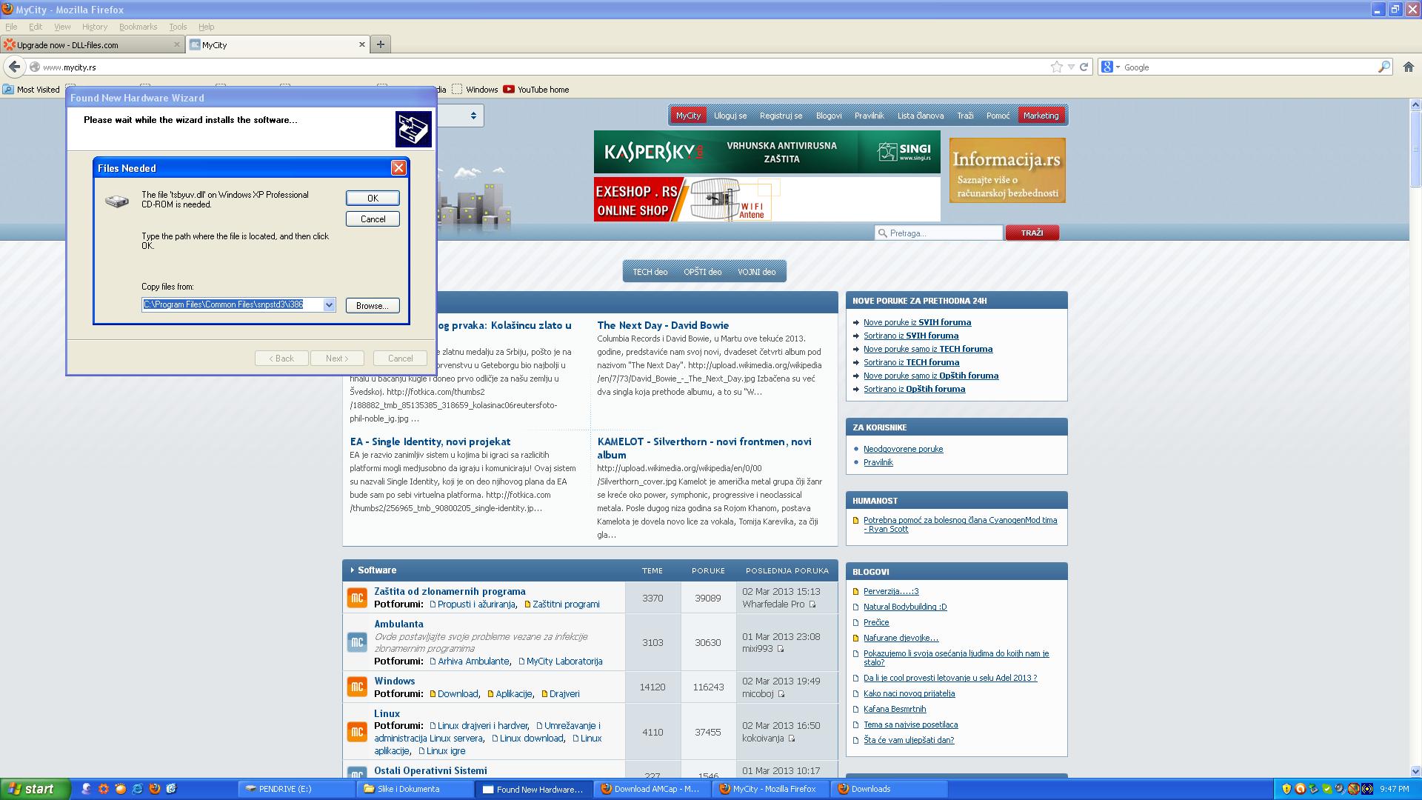Screen dimensions: 1422x800
Task: Click the bookmark star icon in address bar
Action: pyautogui.click(x=1056, y=67)
